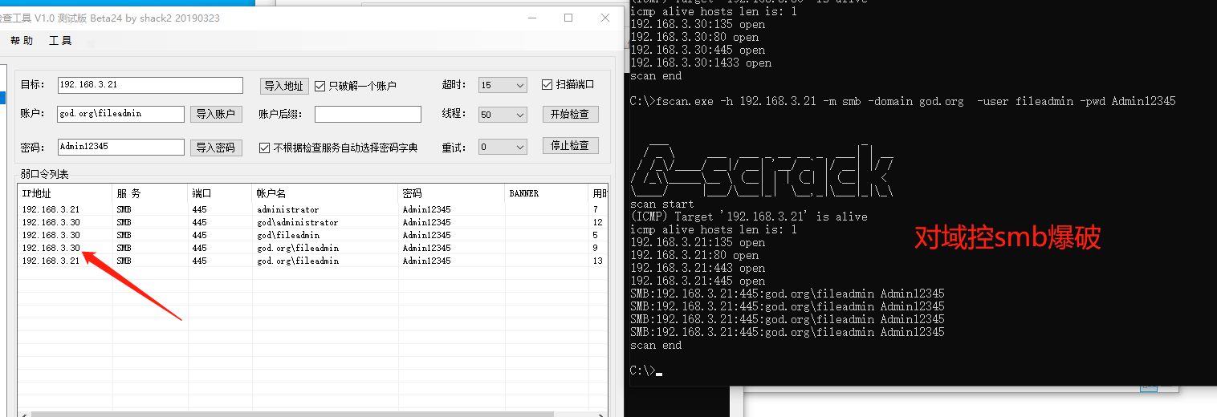Open the 工具 menu
This screenshot has height=417, width=1217.
coord(60,41)
